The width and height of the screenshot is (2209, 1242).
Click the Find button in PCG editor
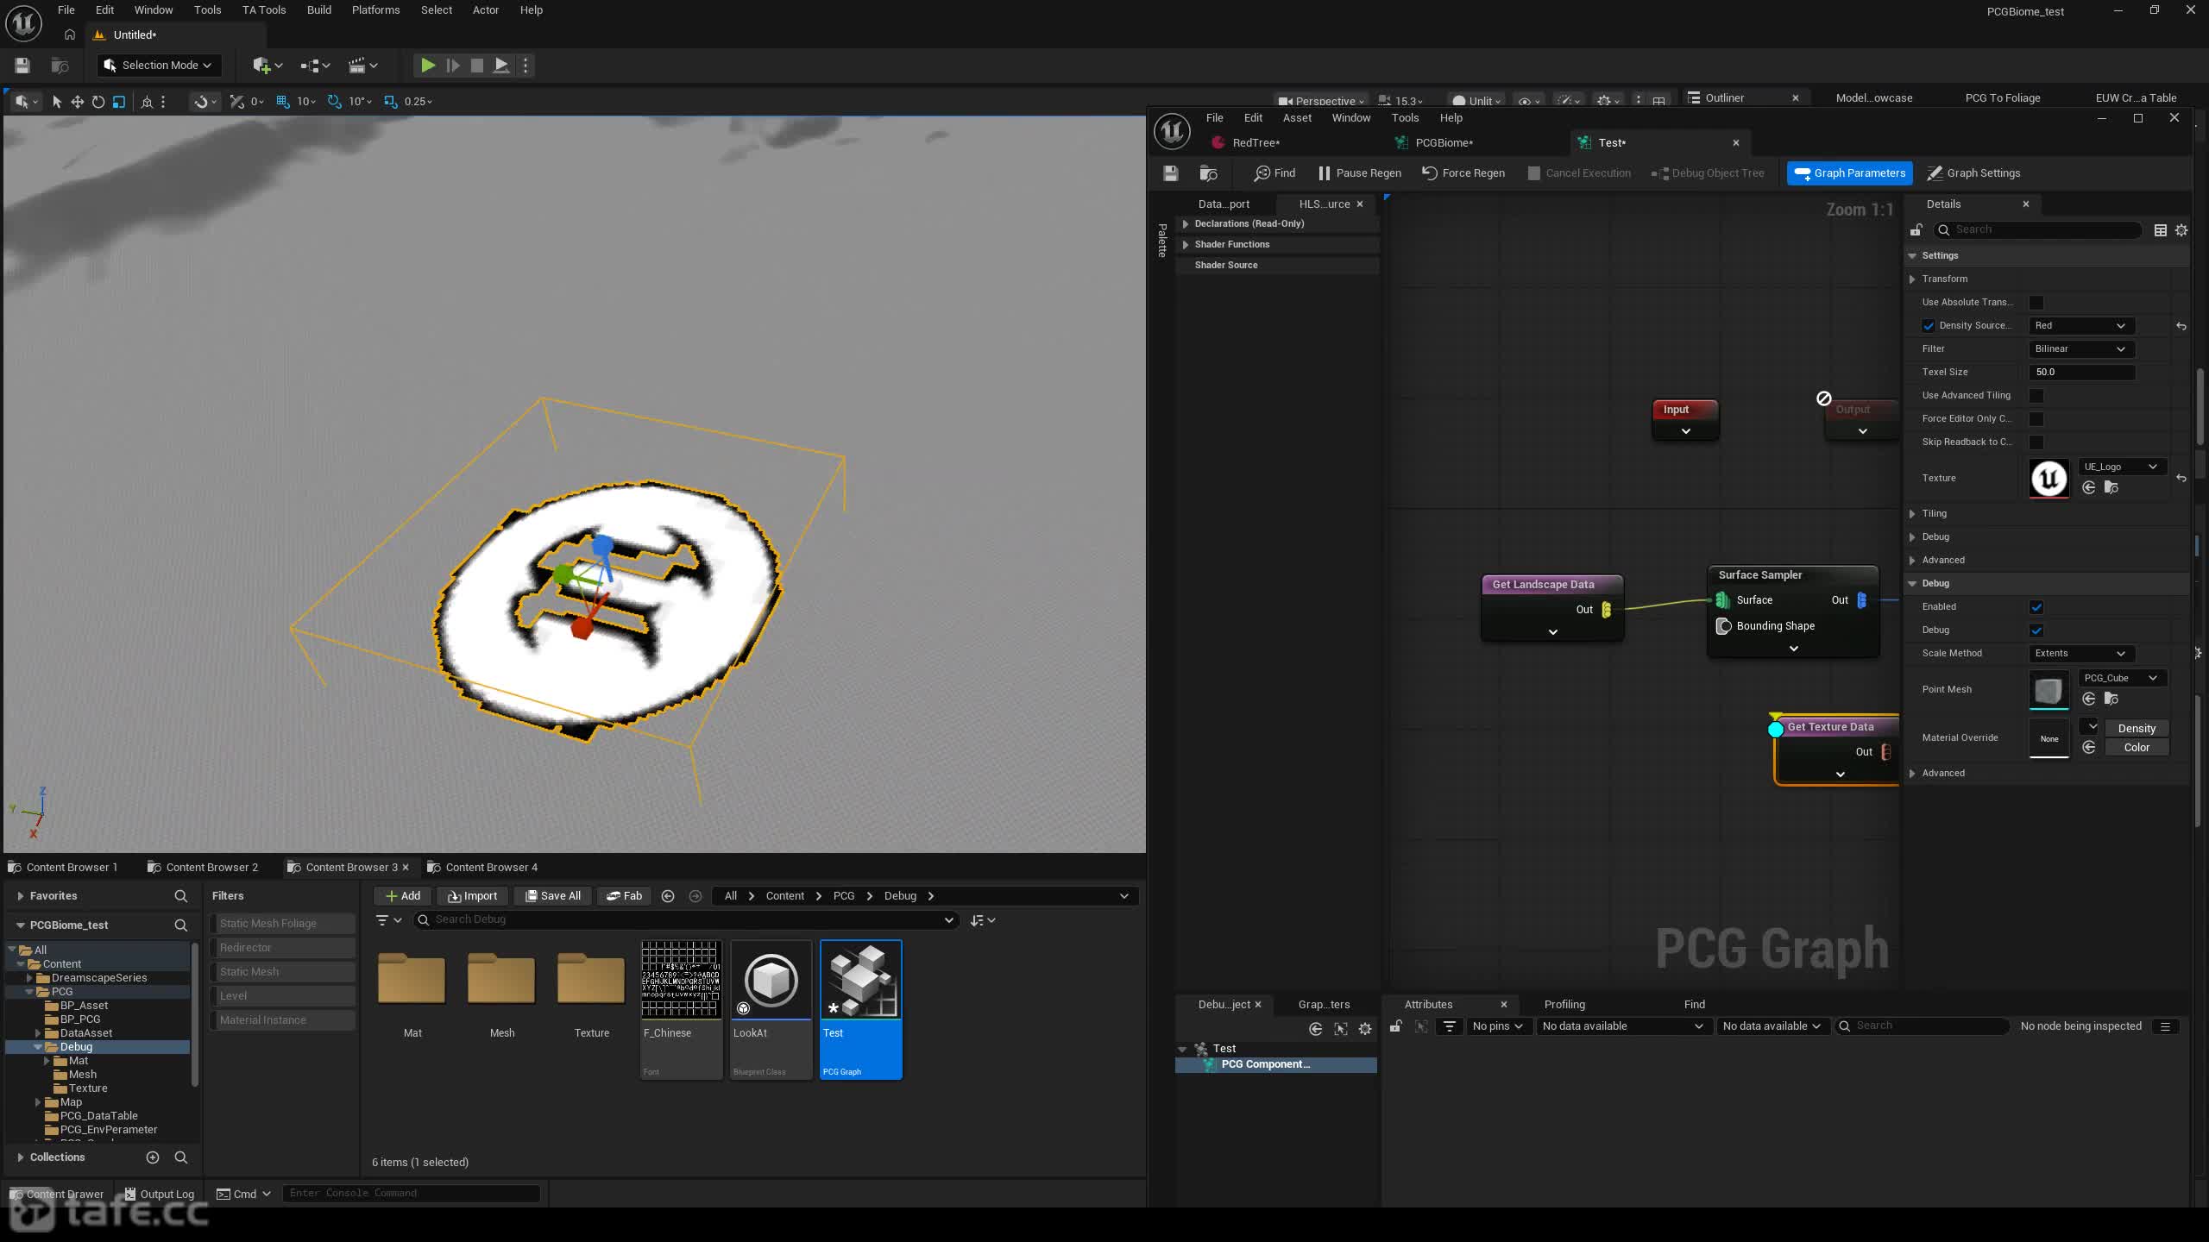(x=1274, y=173)
